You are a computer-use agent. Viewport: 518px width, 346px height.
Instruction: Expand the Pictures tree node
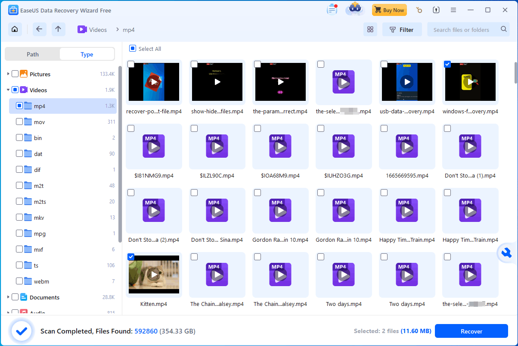click(8, 74)
